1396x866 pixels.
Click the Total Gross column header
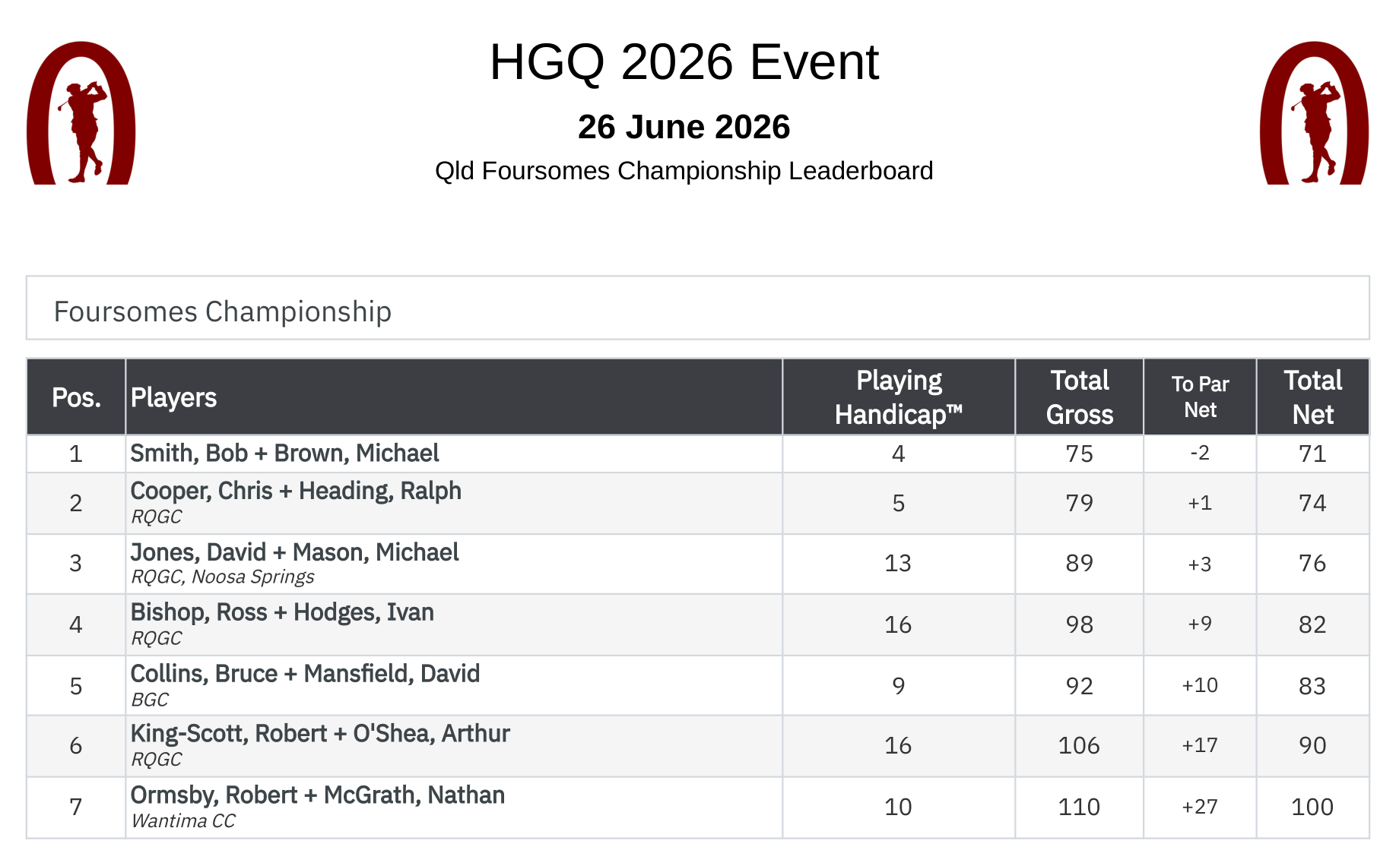1079,397
